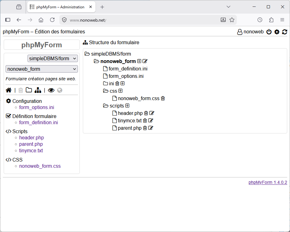Screen dimensions: 290x232
Task: Click the phpMyForm logo heading
Action: click(x=42, y=45)
